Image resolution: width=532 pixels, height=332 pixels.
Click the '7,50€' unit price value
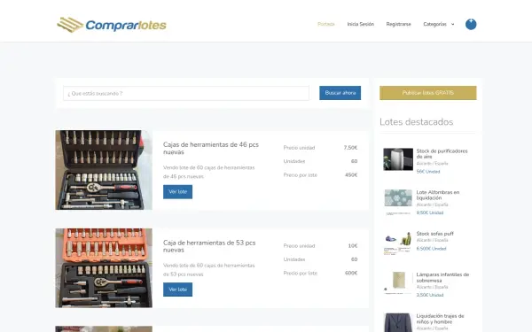pyautogui.click(x=350, y=148)
